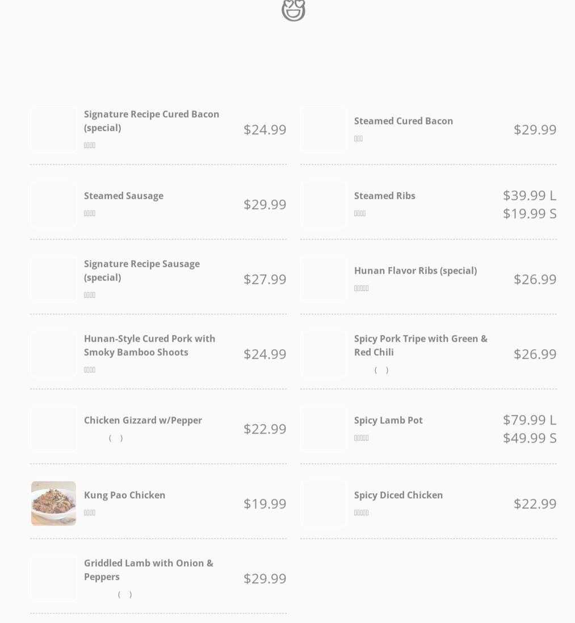575x623 pixels.
Task: Select Hunan-Style Cured Pork with Smoky Bamboo Shoots
Action: pyautogui.click(x=149, y=345)
